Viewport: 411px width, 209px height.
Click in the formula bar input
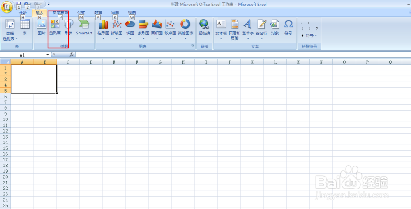pyautogui.click(x=243, y=55)
